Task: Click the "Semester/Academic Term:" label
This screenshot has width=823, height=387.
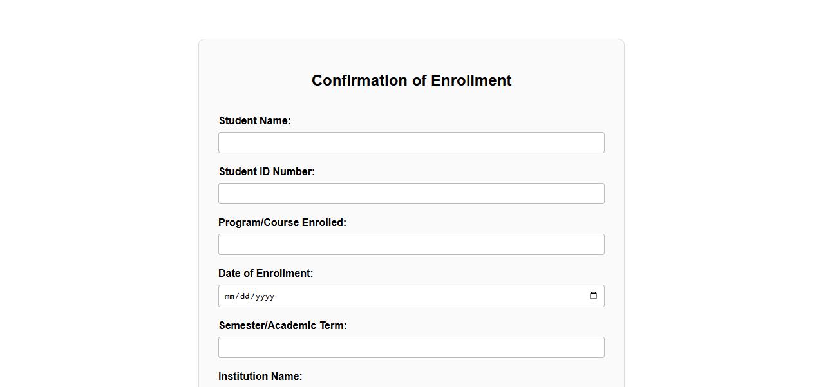Action: pos(282,326)
